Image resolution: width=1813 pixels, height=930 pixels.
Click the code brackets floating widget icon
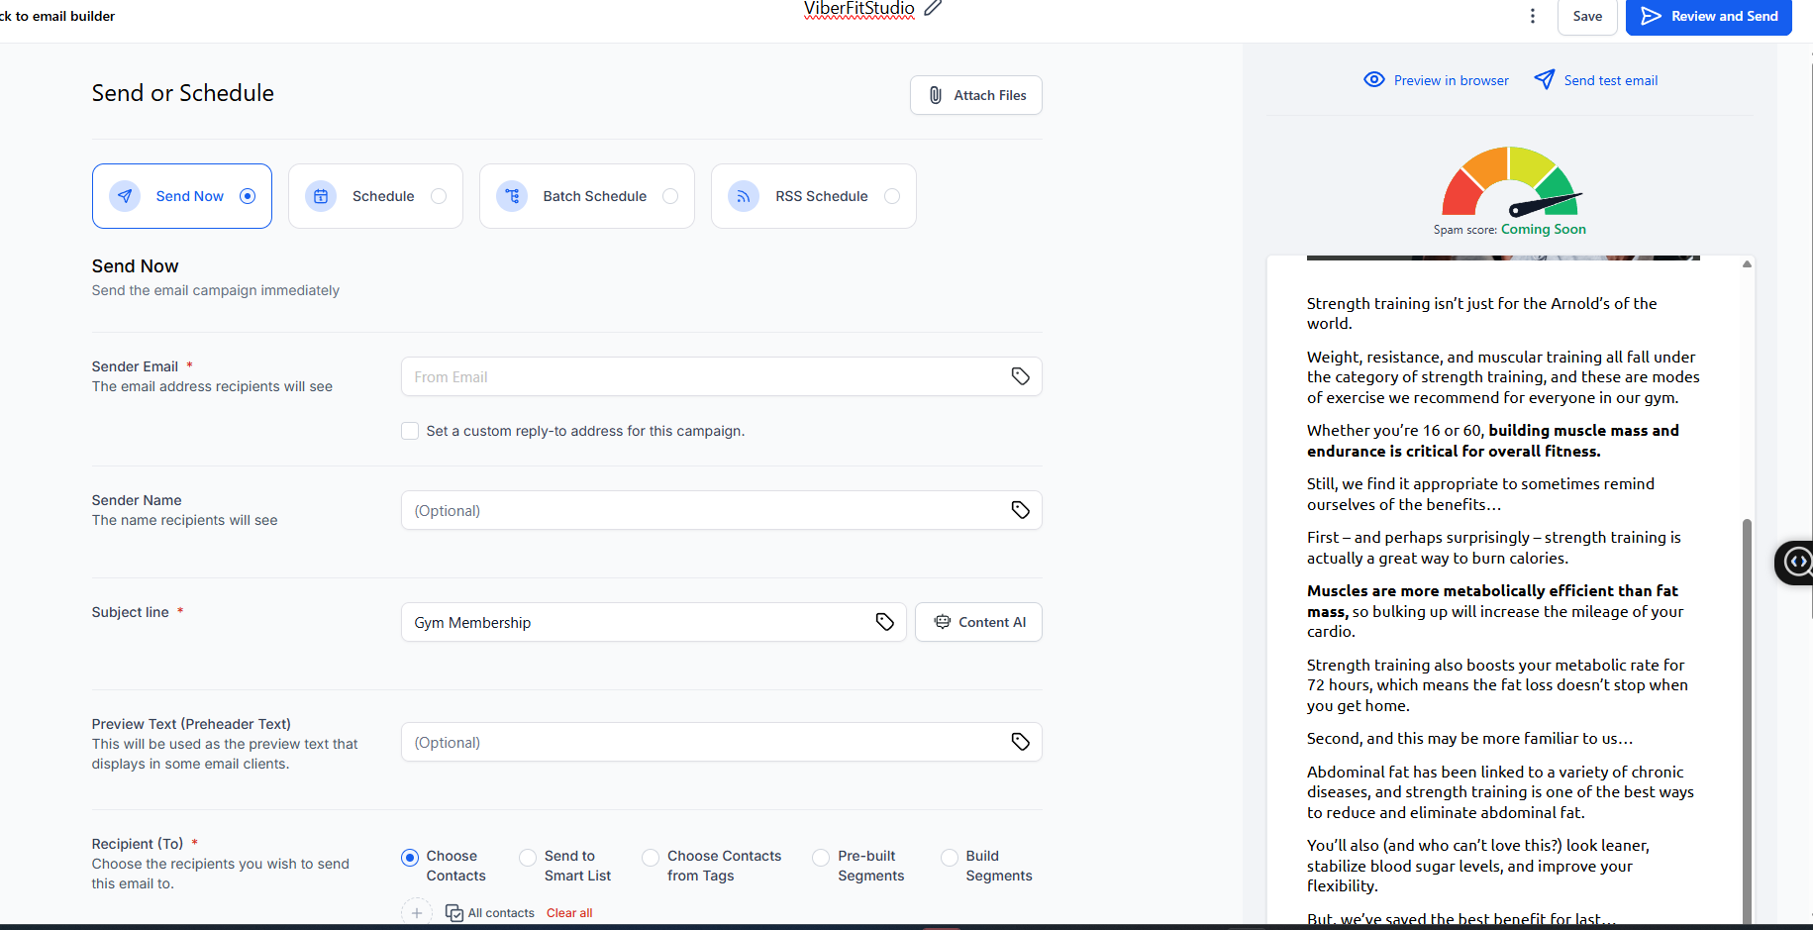(x=1796, y=563)
